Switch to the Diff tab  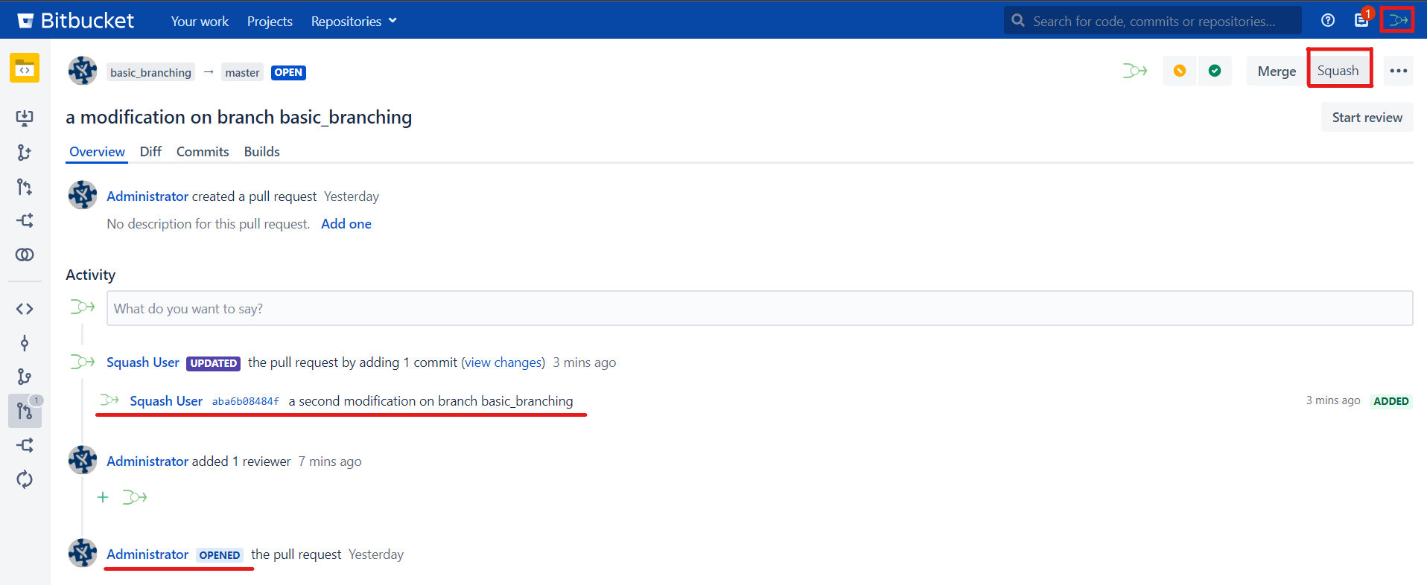coord(150,152)
